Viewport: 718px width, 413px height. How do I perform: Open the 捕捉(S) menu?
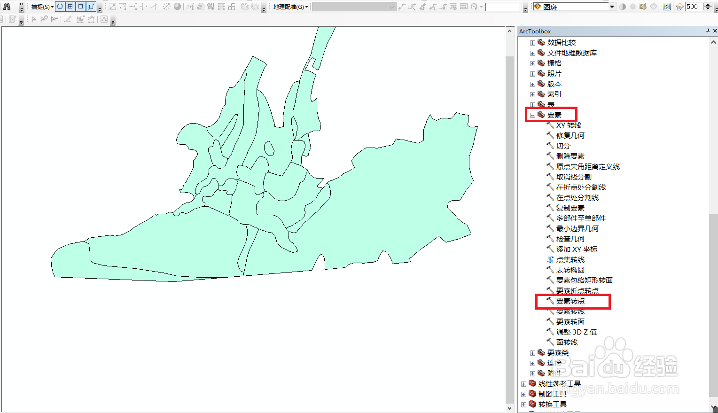pyautogui.click(x=41, y=7)
